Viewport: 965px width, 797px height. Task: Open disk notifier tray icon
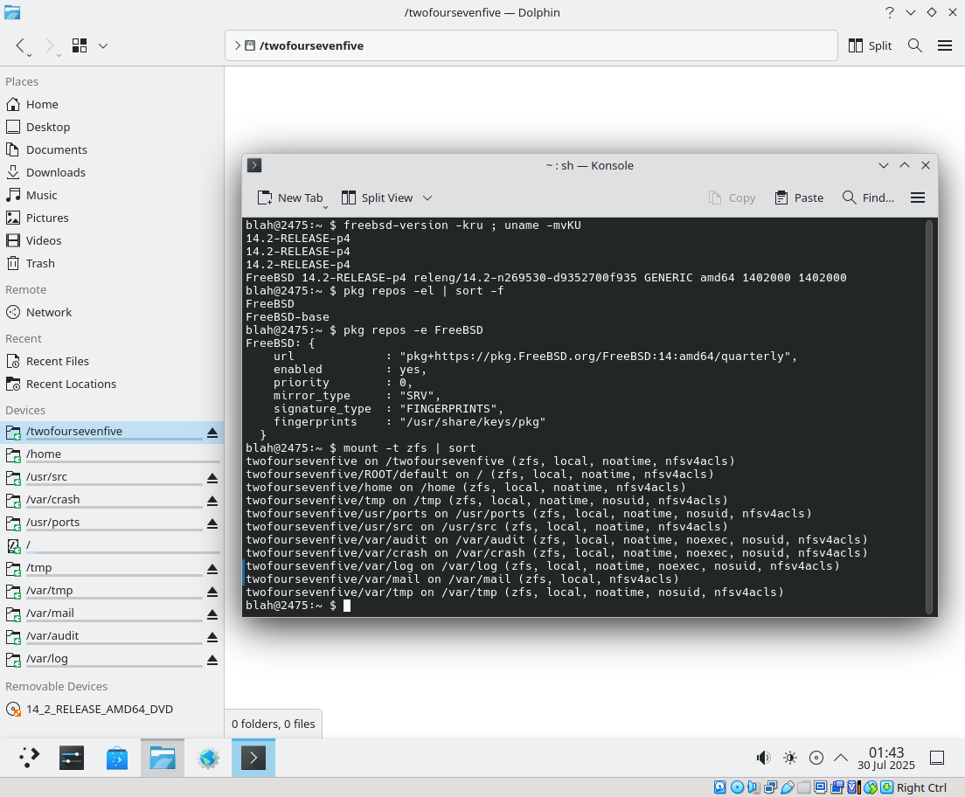(816, 758)
